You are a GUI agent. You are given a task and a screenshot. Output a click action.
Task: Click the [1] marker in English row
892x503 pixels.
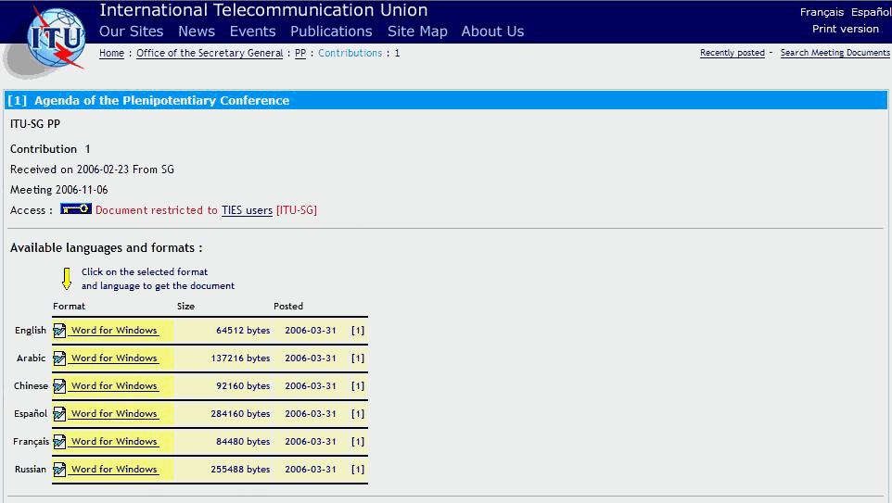358,330
